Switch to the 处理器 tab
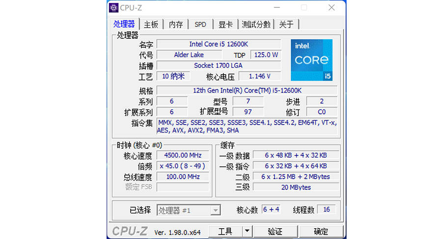Image resolution: width=437 pixels, height=239 pixels. point(124,24)
